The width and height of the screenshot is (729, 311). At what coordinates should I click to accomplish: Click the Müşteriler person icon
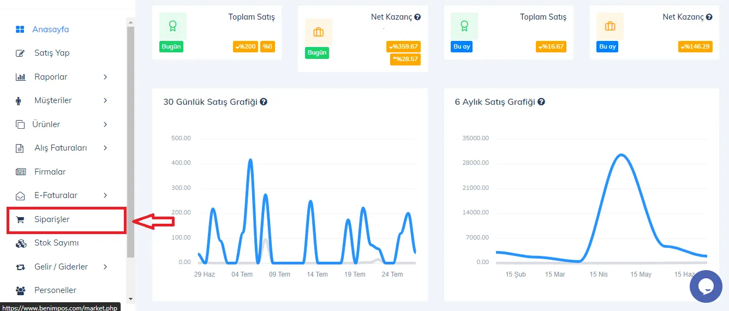pos(19,100)
